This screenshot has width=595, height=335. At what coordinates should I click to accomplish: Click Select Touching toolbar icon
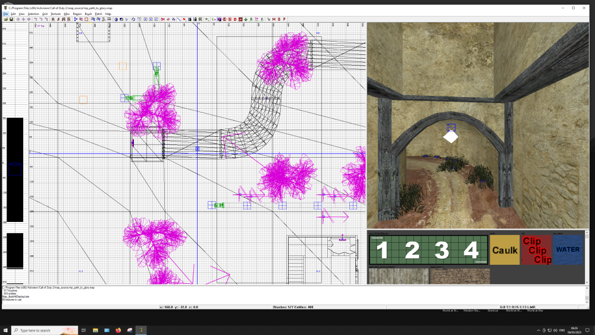[58, 19]
